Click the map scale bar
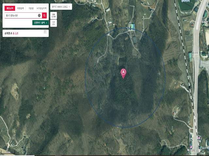 click(x=8, y=152)
